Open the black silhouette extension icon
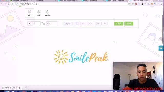 (142, 4)
